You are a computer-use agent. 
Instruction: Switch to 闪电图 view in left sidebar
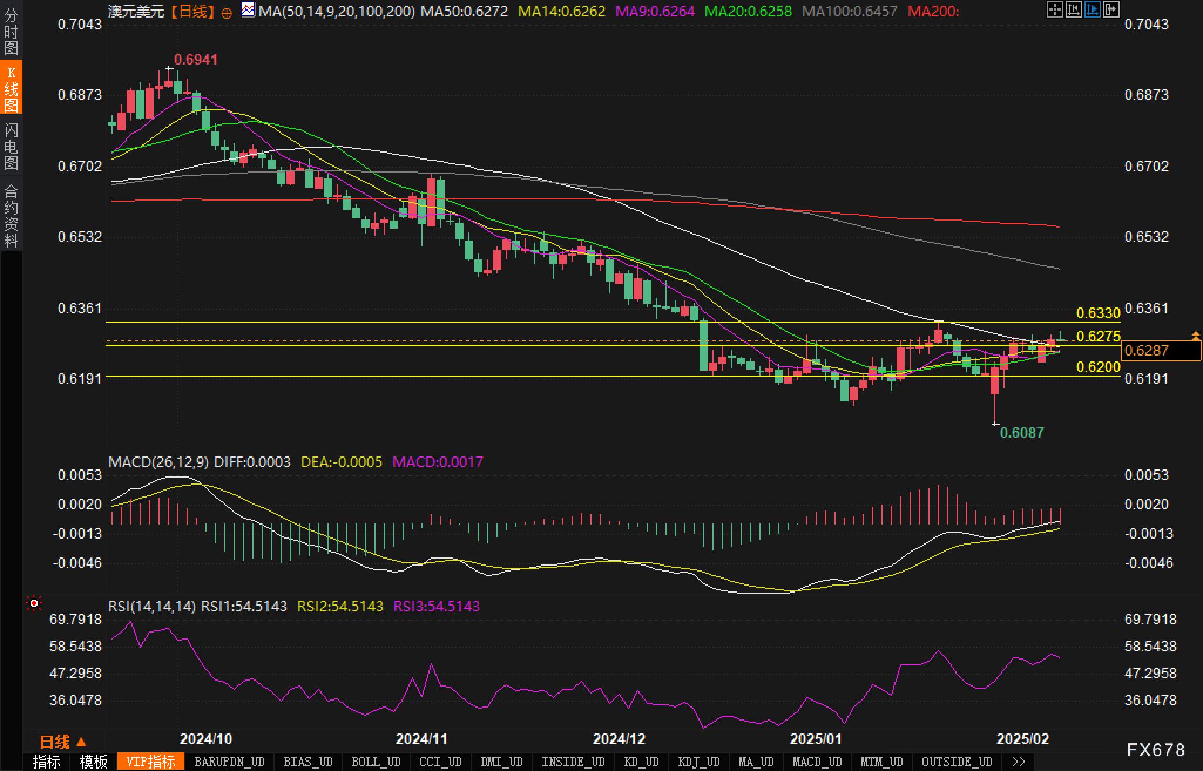(x=11, y=146)
